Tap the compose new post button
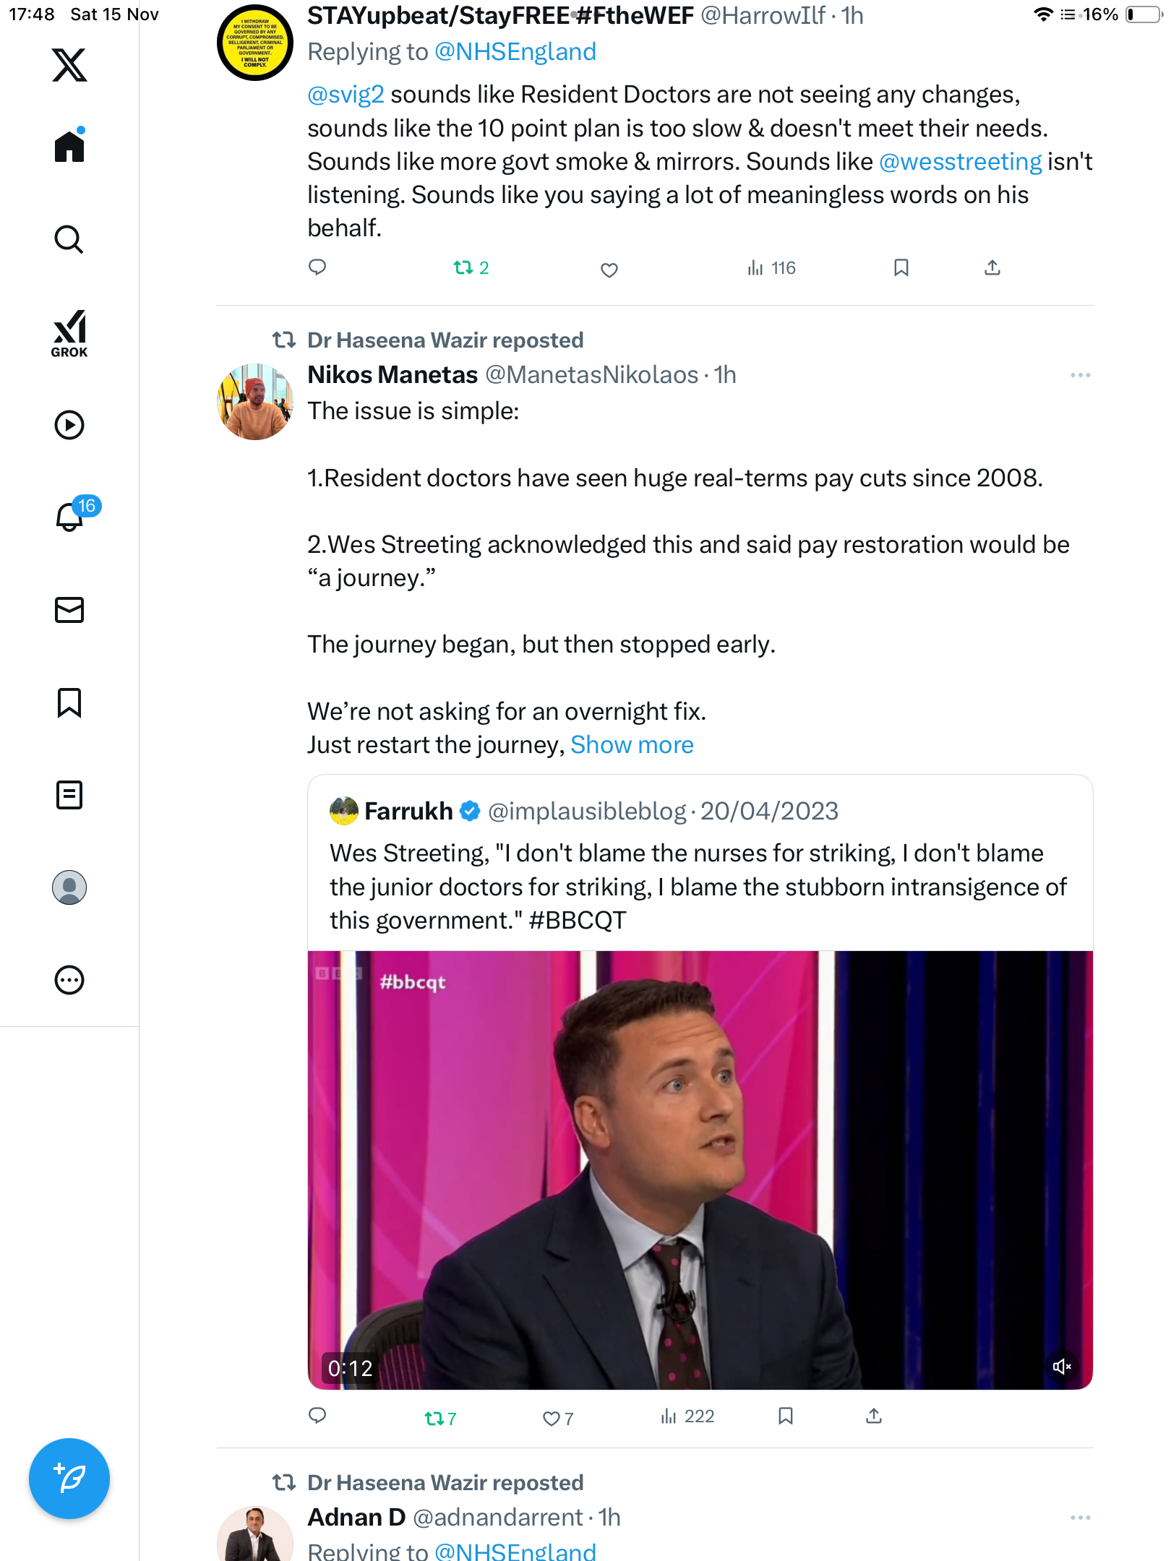 click(x=69, y=1479)
